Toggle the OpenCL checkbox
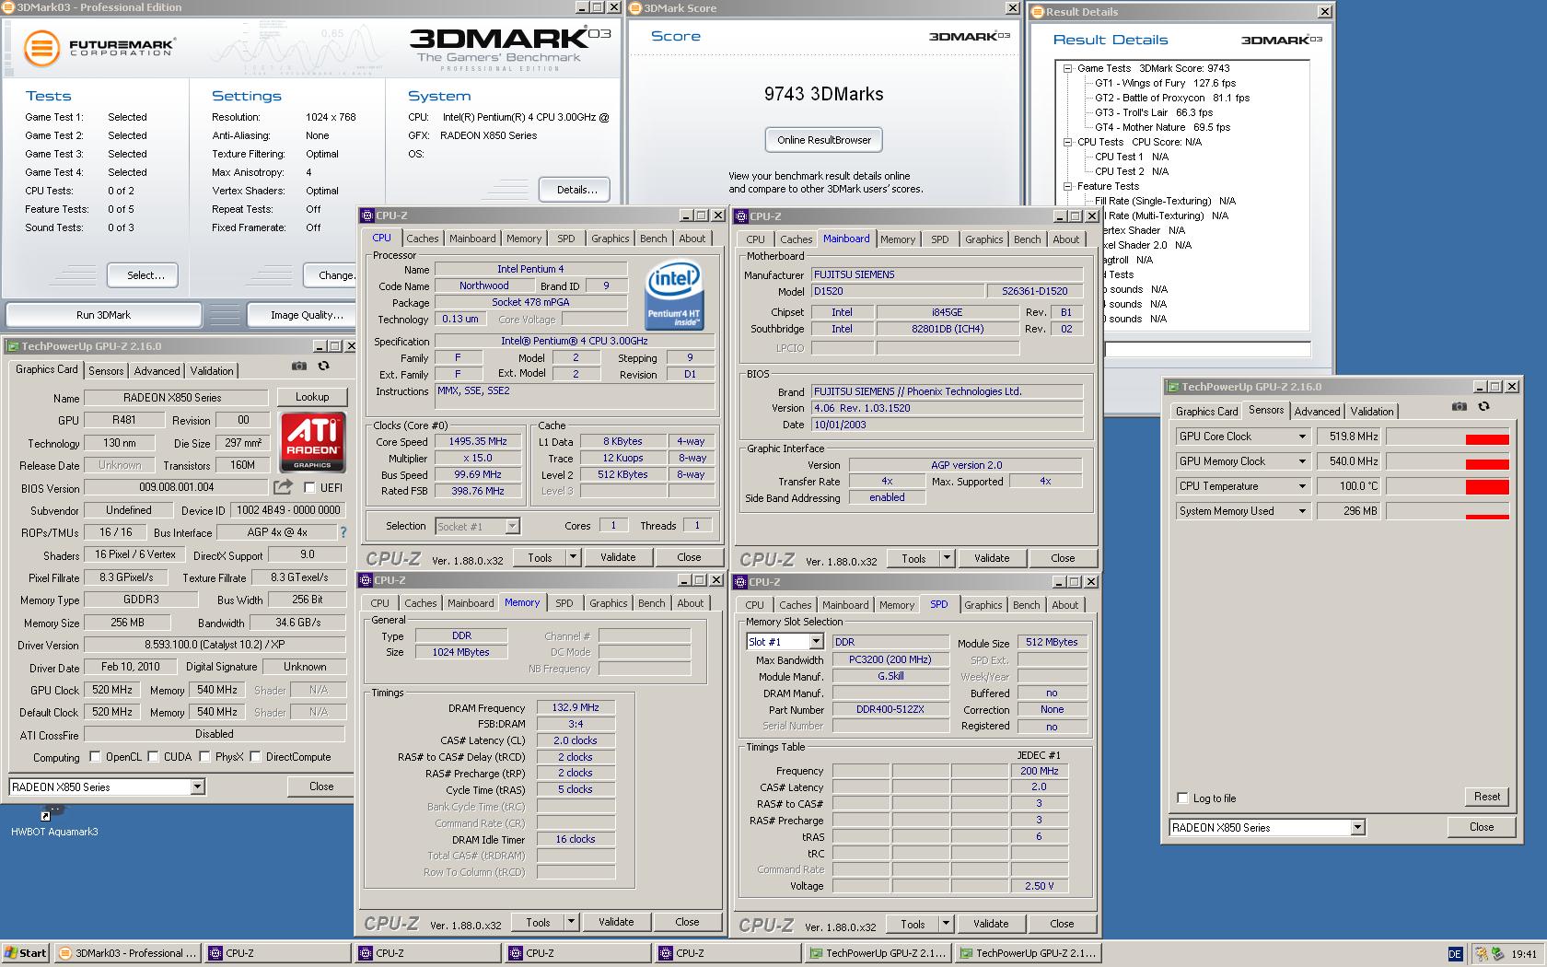Image resolution: width=1547 pixels, height=967 pixels. [95, 757]
